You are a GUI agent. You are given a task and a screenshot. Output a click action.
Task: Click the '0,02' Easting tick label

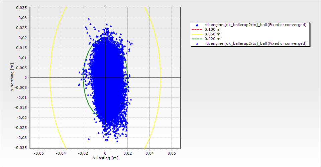(127, 153)
